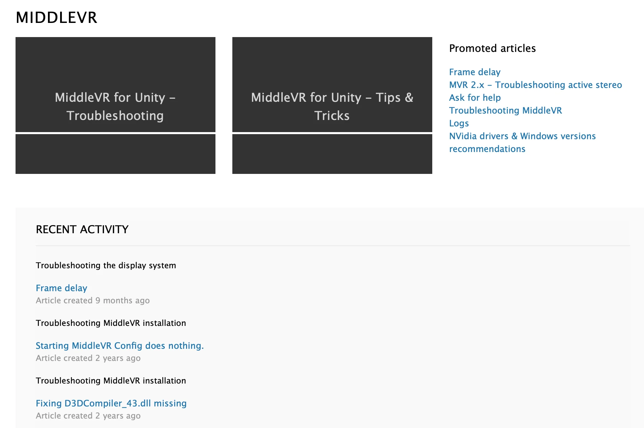This screenshot has height=428, width=644.
Task: Click the MIDDLEVR page heading
Action: (56, 18)
